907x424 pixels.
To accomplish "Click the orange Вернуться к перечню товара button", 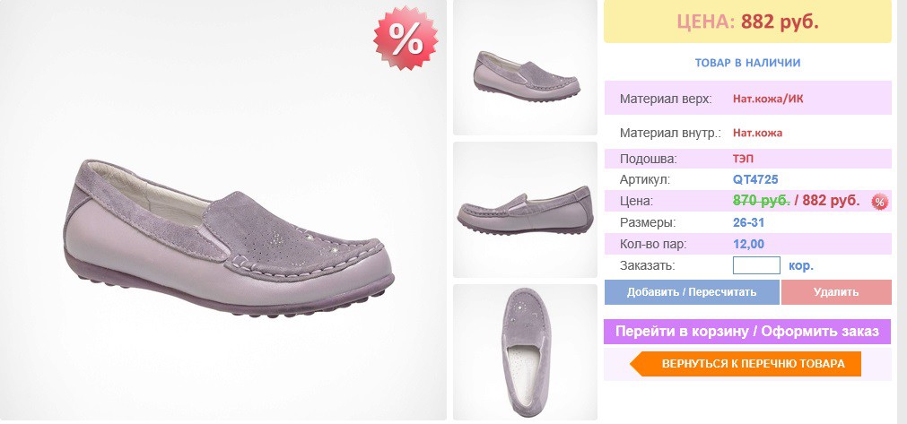I will [x=745, y=364].
